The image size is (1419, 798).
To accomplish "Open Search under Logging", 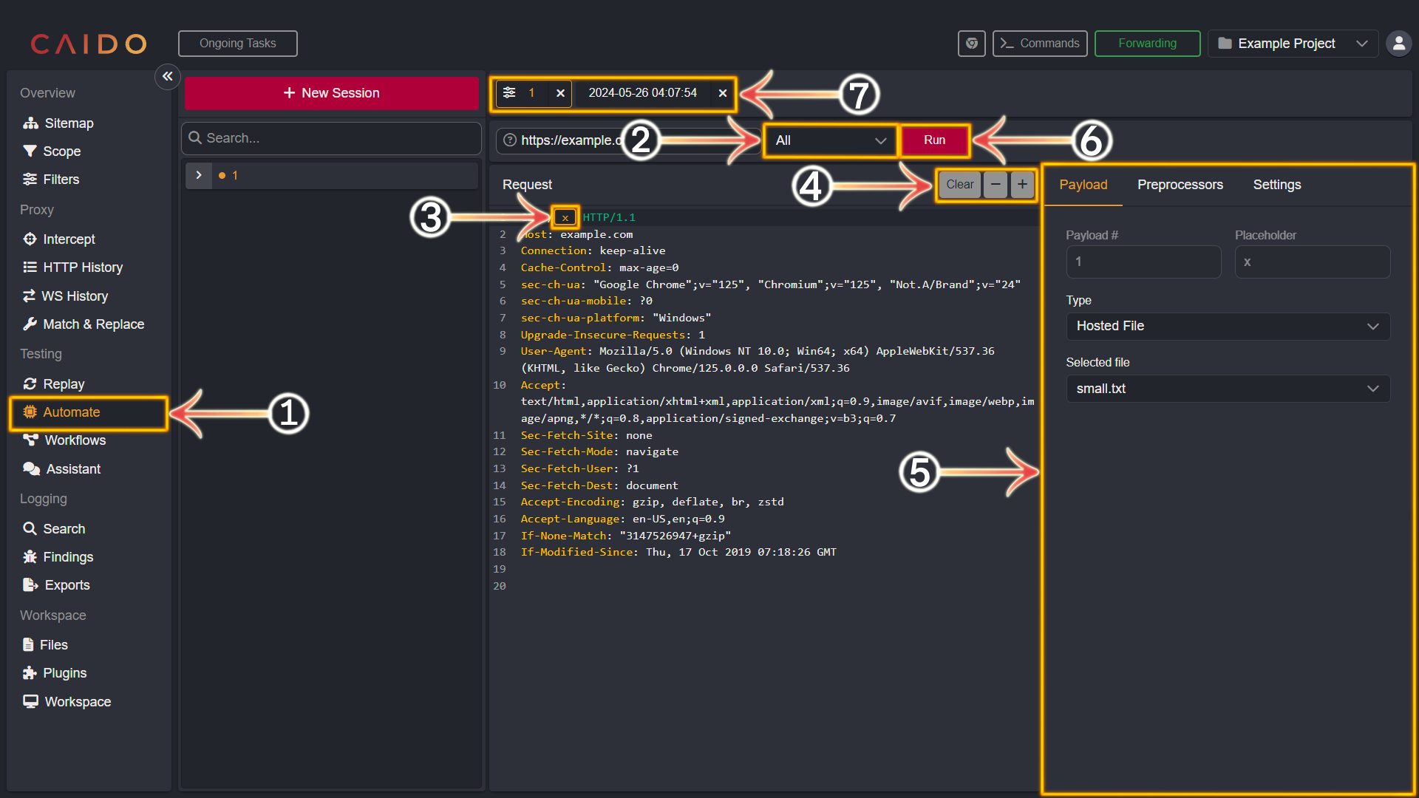I will [54, 529].
